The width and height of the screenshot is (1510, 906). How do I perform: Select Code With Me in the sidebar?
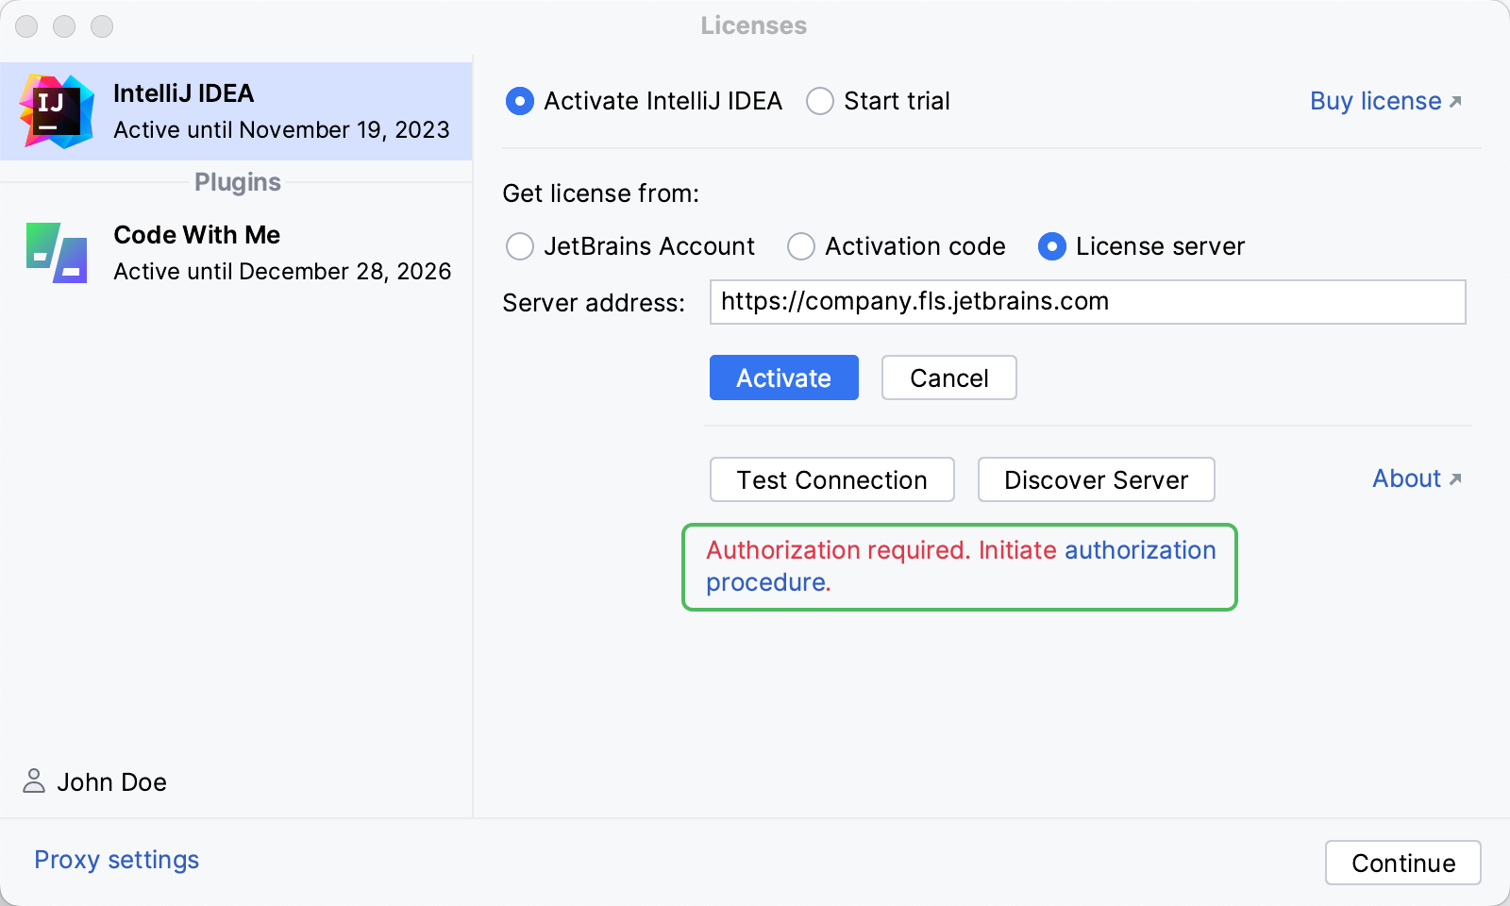click(x=236, y=252)
